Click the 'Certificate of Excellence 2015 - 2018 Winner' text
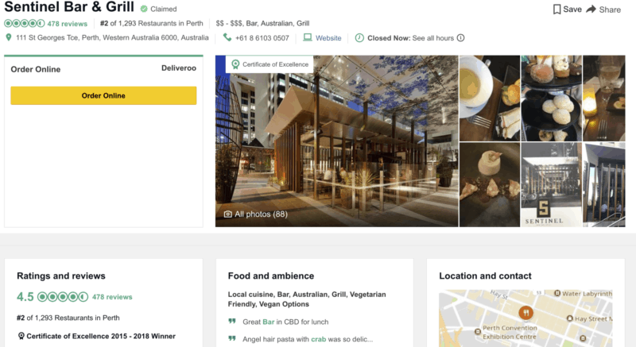 [101, 336]
